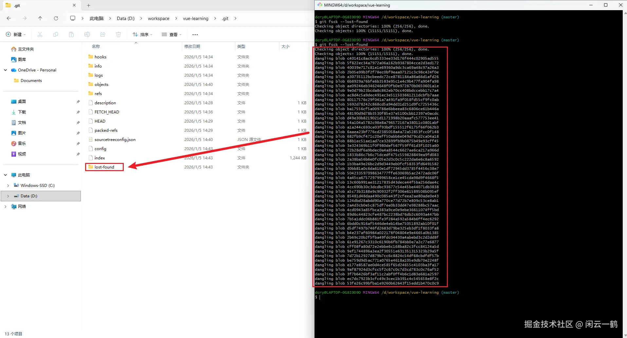Click the terminal scrollbar up arrow

coord(625,13)
